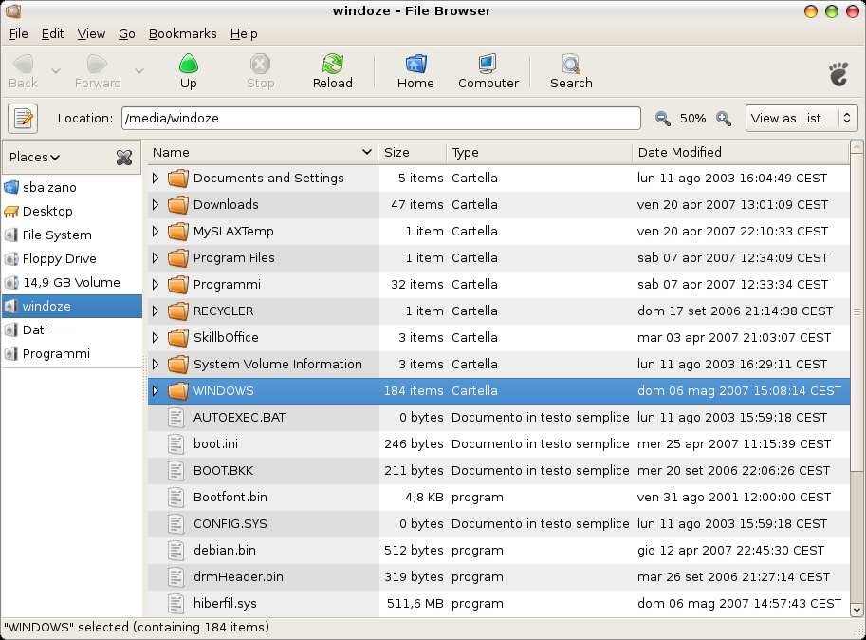Viewport: 866px width, 640px height.
Task: Go up one folder with Up arrow
Action: click(189, 71)
